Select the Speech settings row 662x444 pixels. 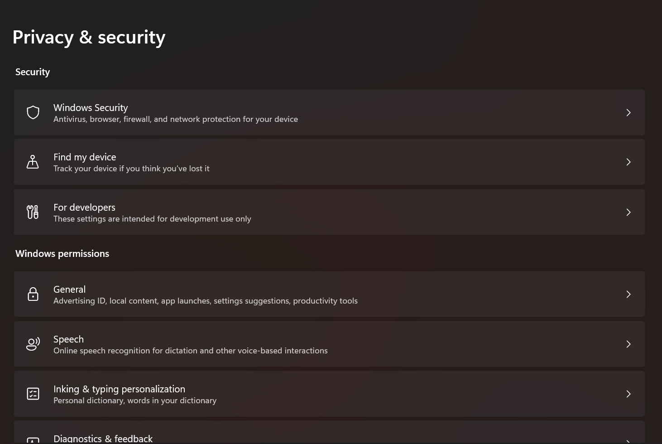[329, 344]
